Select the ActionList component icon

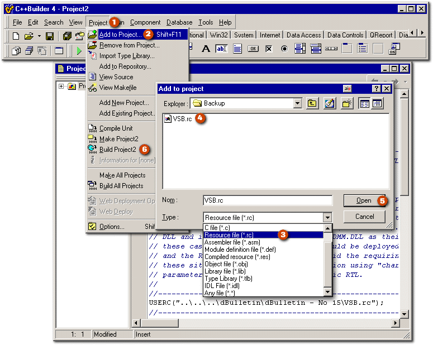[394, 49]
